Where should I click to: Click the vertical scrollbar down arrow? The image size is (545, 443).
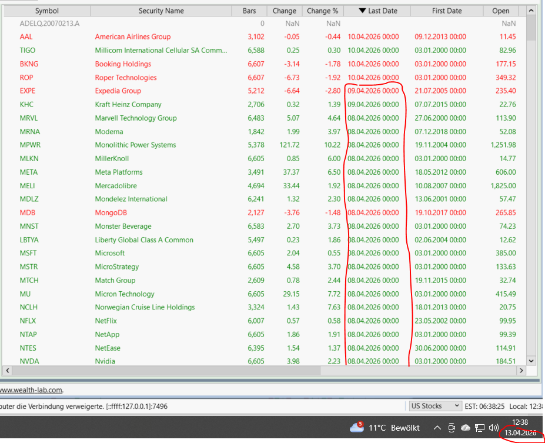(531, 361)
